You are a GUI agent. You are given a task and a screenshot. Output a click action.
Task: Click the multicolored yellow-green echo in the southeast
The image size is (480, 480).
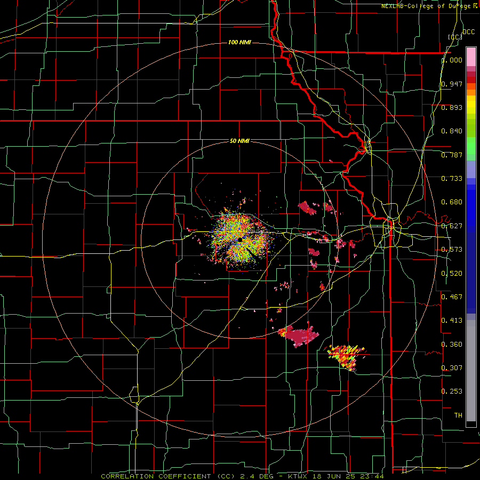346,357
